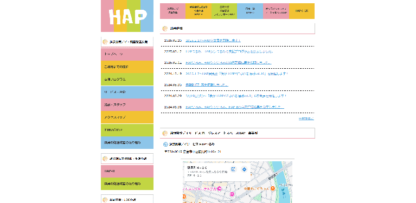Open the green お問い合わせ sidebar item
This screenshot has height=203, width=416.
click(x=127, y=130)
